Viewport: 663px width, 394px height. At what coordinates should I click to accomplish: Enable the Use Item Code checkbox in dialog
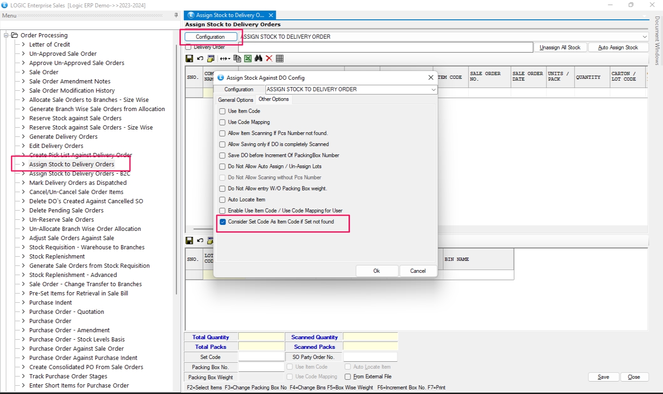point(222,111)
